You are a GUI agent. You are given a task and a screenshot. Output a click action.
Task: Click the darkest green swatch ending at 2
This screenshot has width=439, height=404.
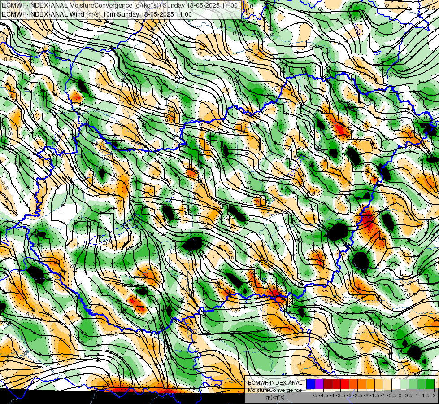point(430,384)
